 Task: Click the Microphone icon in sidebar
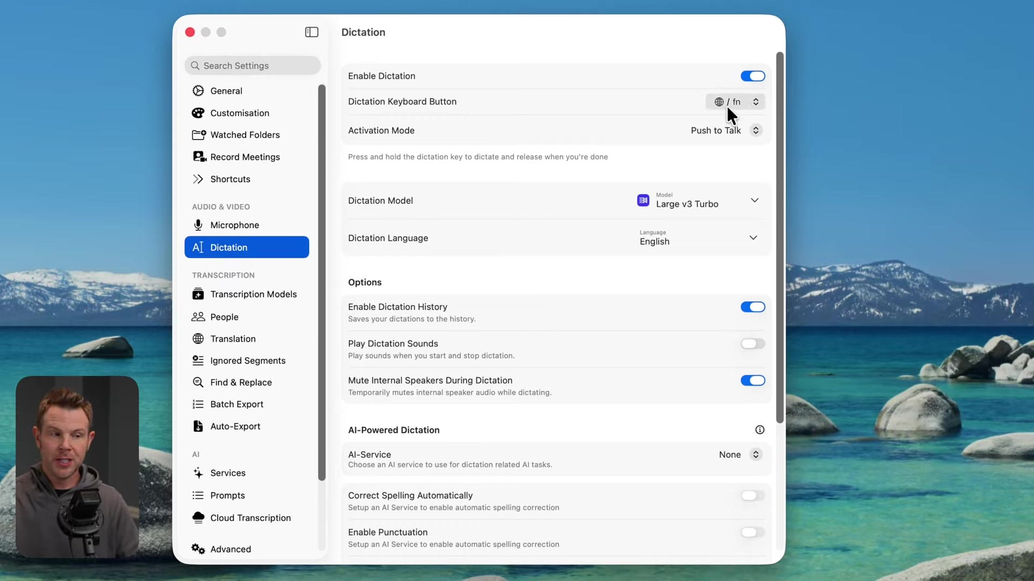(x=198, y=225)
